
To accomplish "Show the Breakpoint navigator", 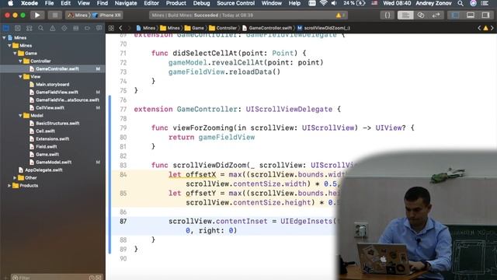I will click(x=87, y=28).
